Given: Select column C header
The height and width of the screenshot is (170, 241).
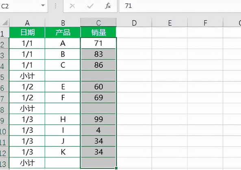Looking at the screenshot, I should click(x=98, y=23).
